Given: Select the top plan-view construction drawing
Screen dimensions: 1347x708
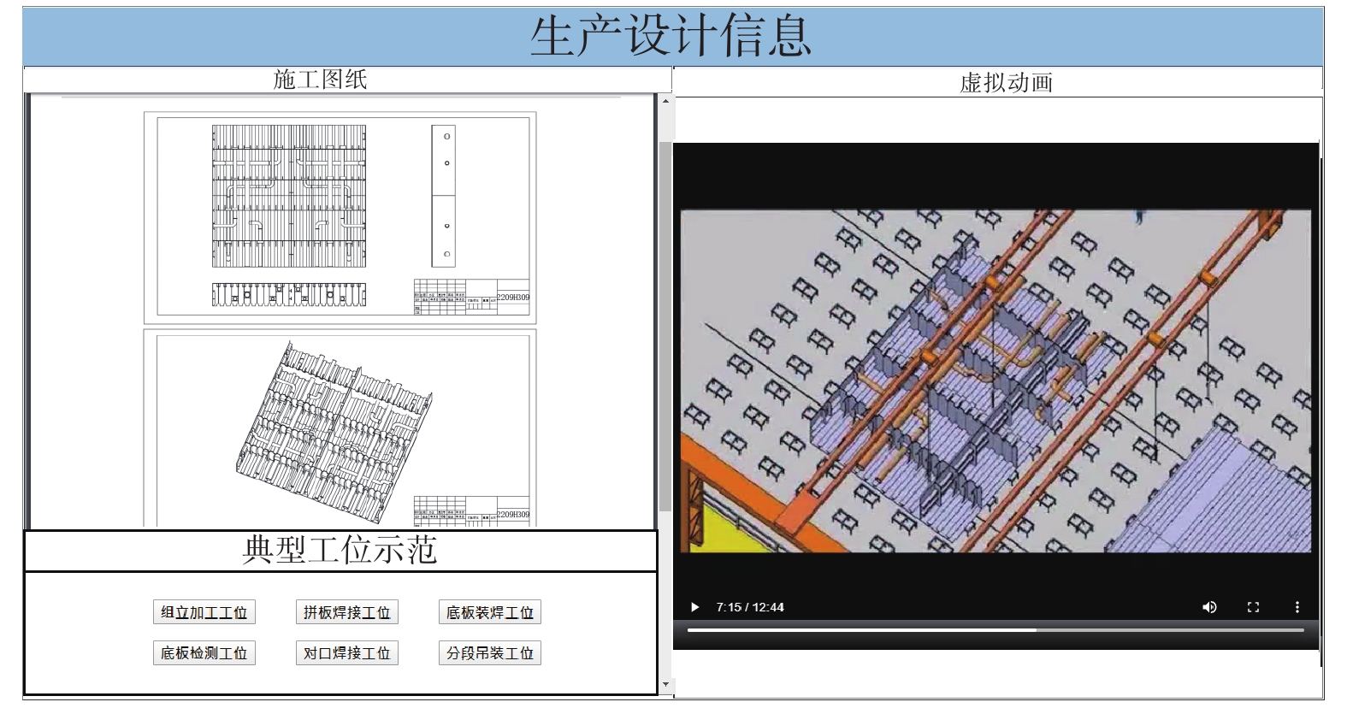Looking at the screenshot, I should click(340, 218).
